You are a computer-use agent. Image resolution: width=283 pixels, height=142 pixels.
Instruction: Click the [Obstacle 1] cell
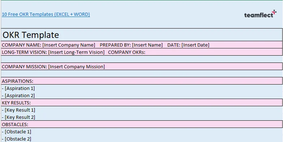142,132
